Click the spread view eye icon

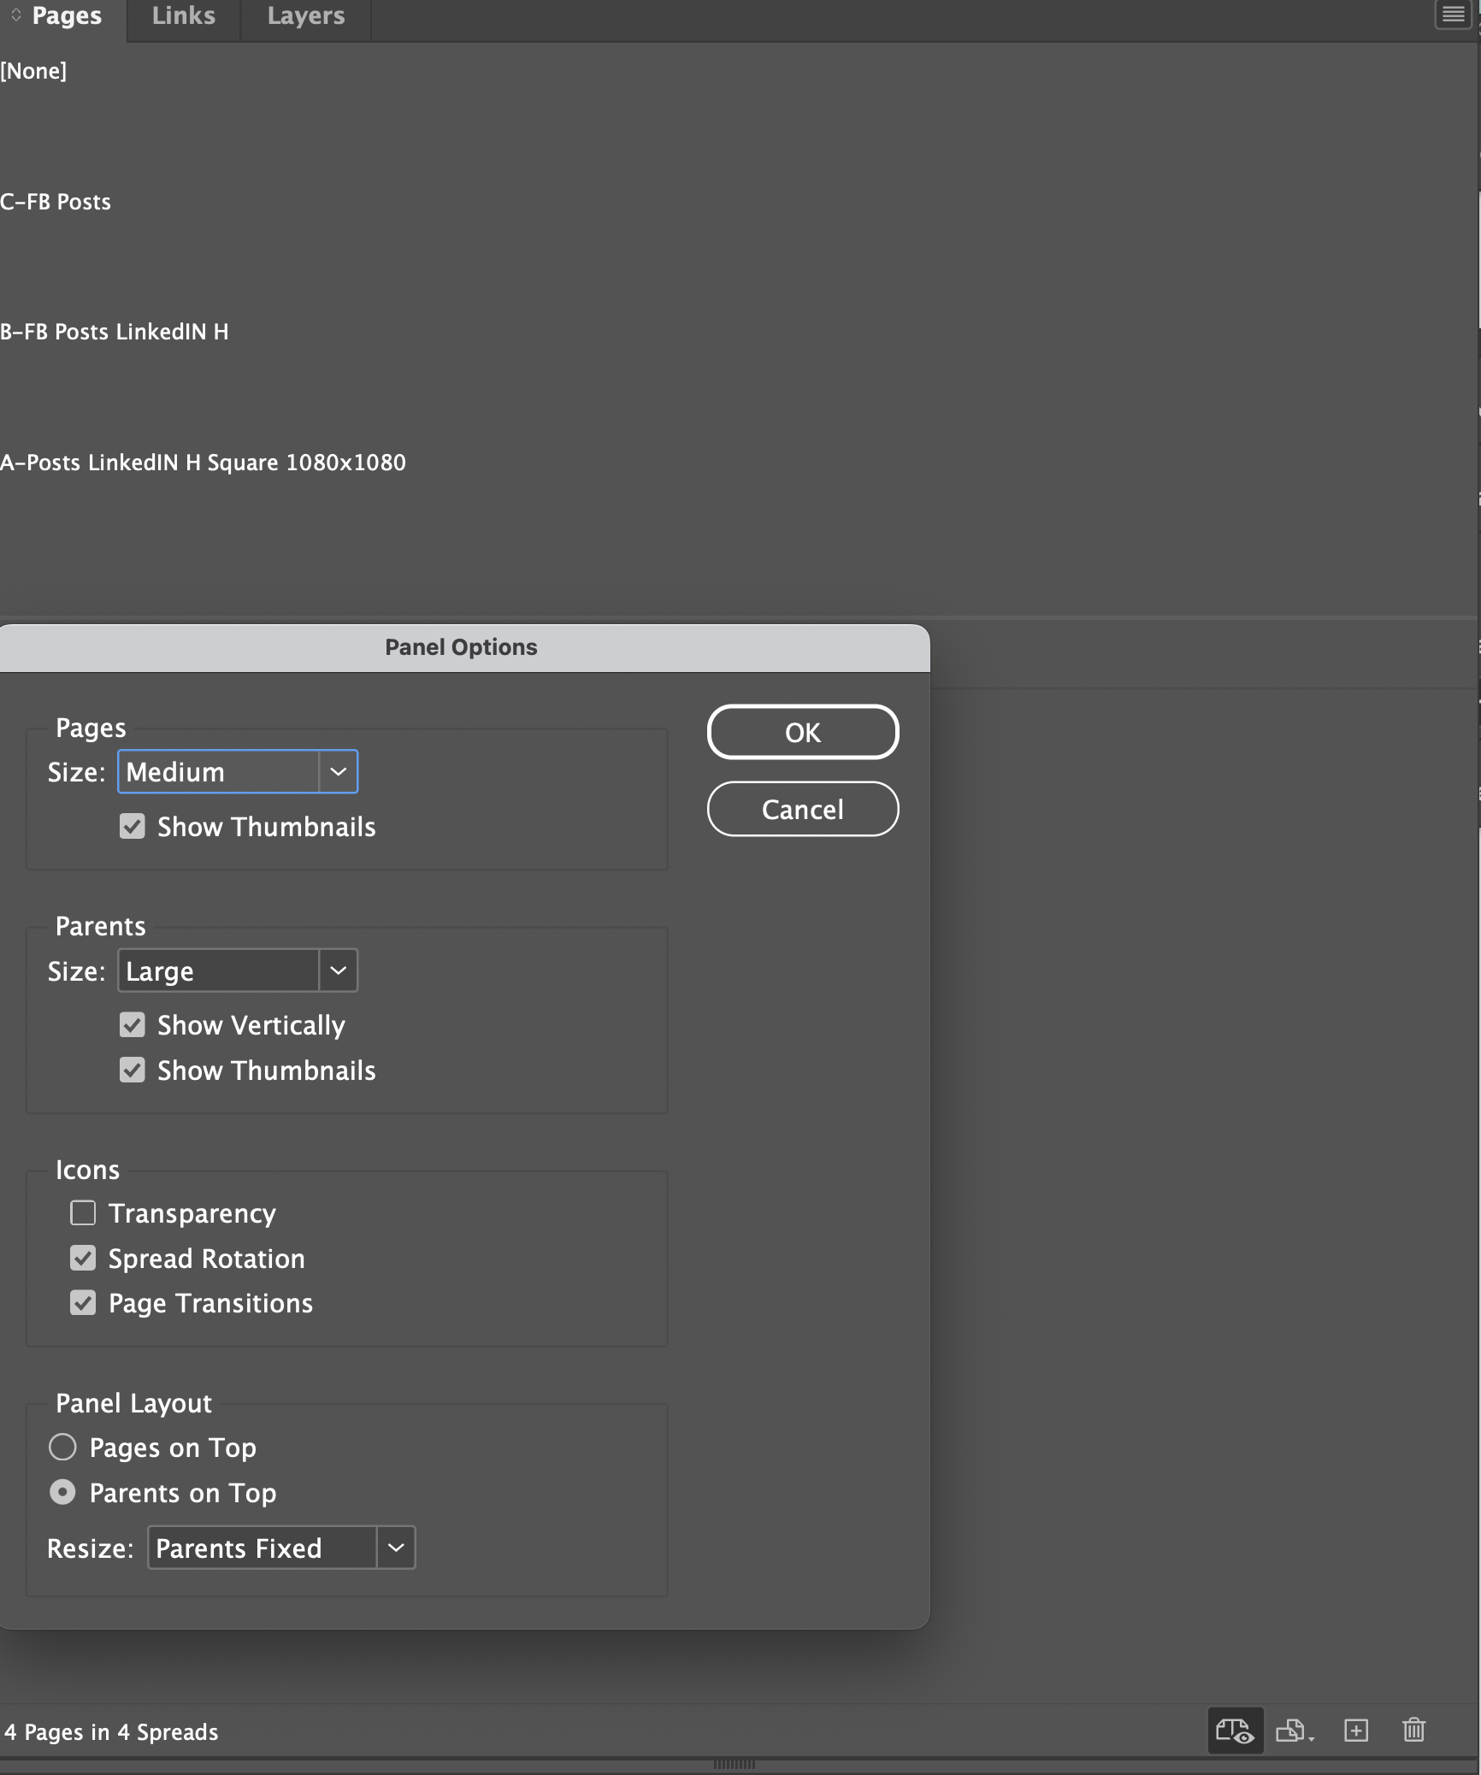pyautogui.click(x=1234, y=1731)
